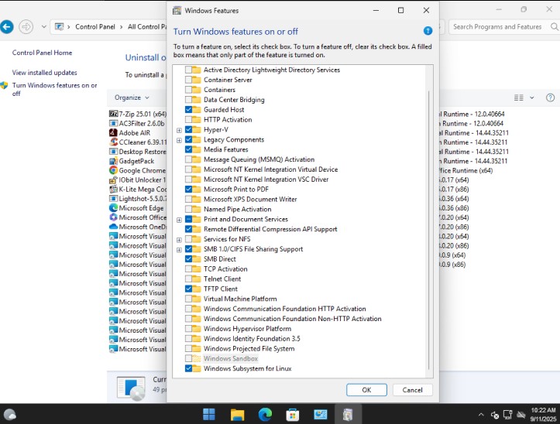Screen dimensions: 560x424
Task: Show hidden tray icons chevron
Action: pyautogui.click(x=481, y=415)
